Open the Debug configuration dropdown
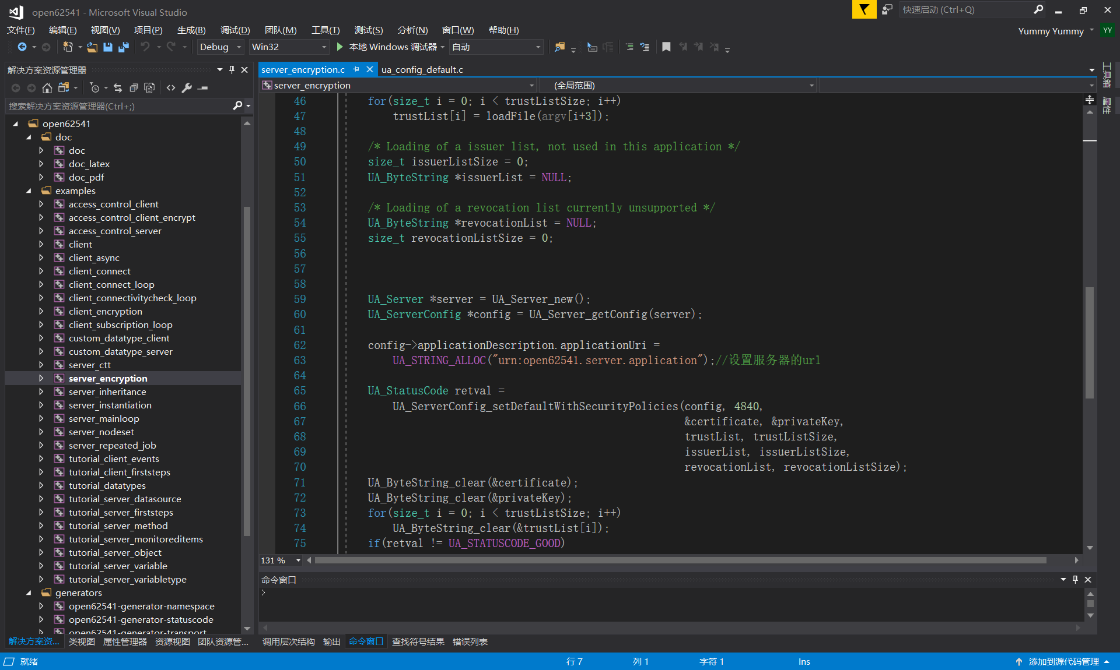This screenshot has height=670, width=1120. click(x=220, y=47)
